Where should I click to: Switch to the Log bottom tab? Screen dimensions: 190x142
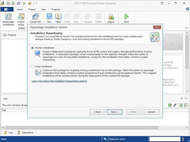pyautogui.click(x=8, y=133)
